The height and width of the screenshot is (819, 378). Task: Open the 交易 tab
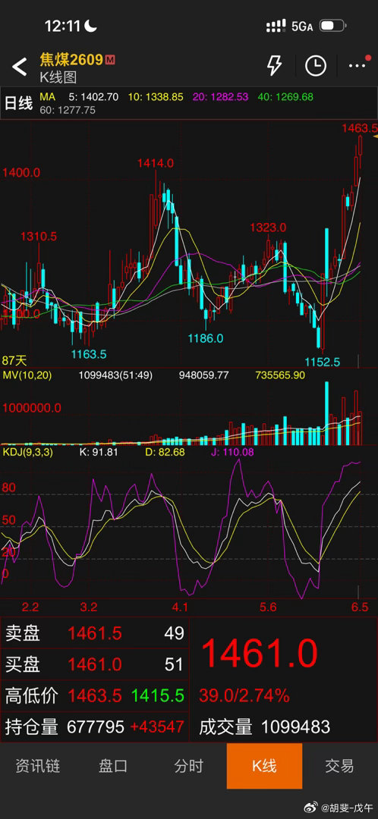pos(340,766)
